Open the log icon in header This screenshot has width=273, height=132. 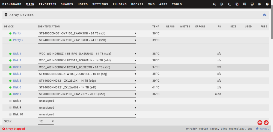[x=260, y=4]
